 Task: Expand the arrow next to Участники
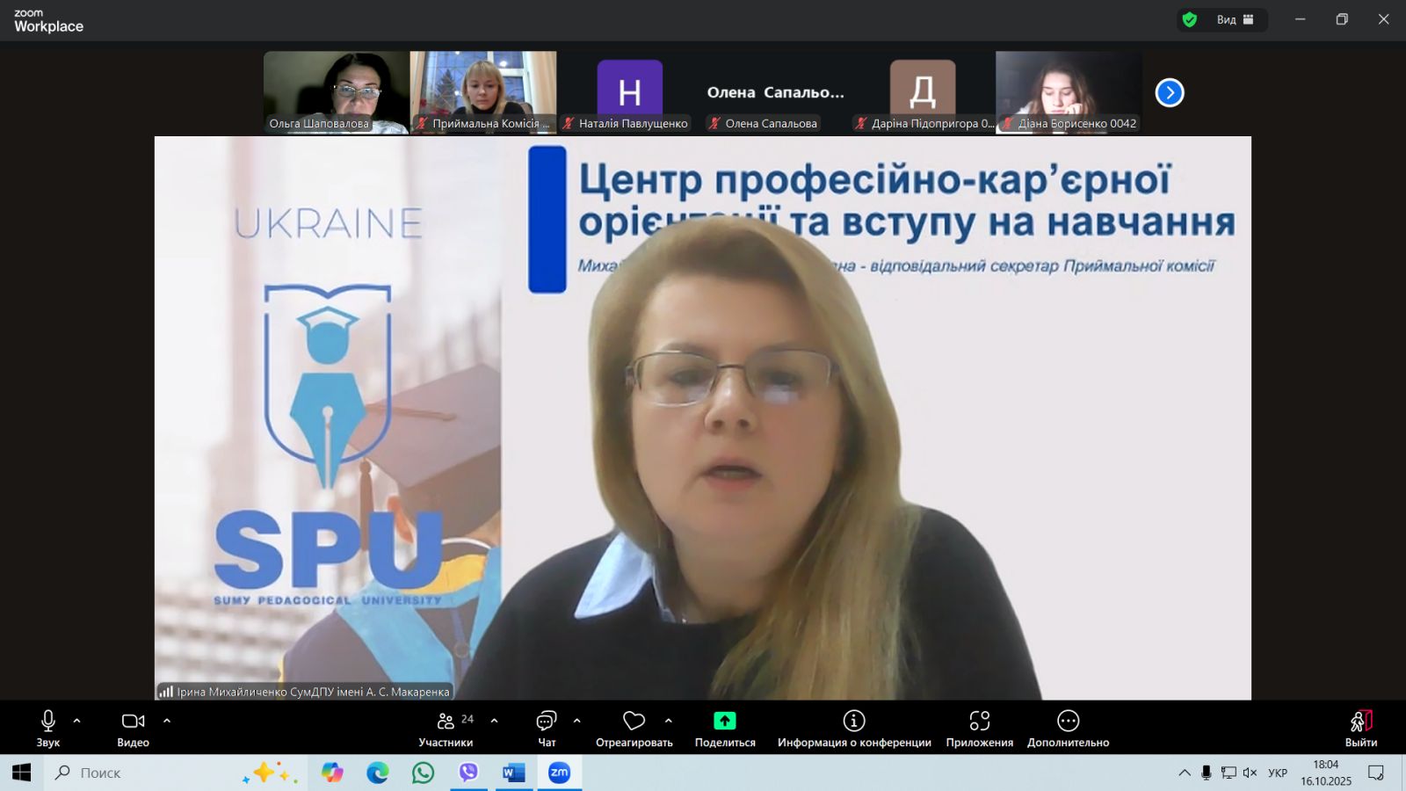tap(494, 721)
